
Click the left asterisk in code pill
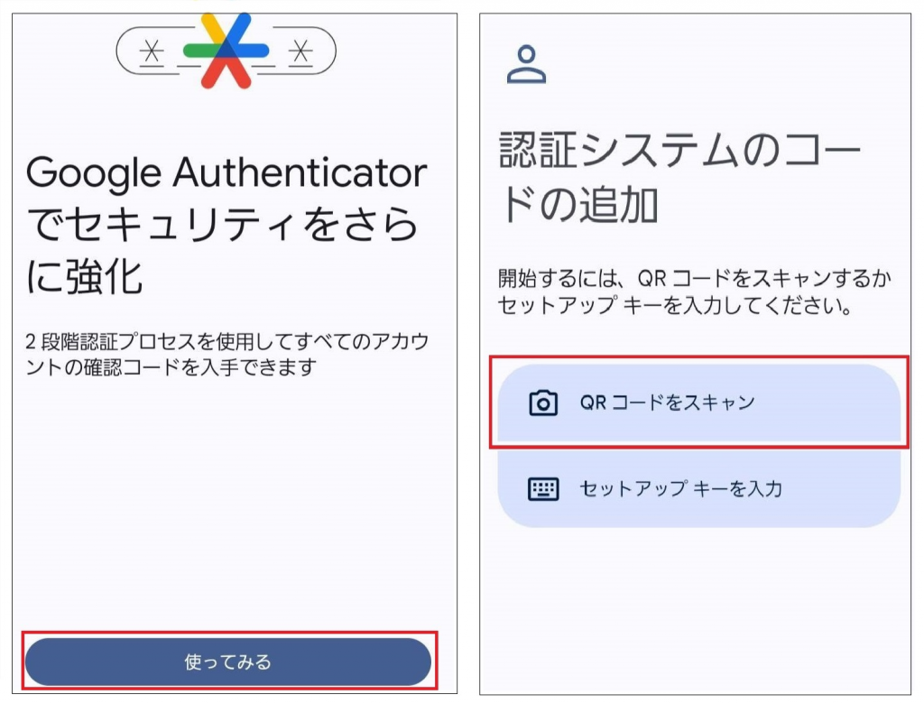(x=152, y=51)
